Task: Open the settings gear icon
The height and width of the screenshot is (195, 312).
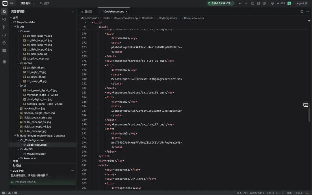Action: coord(272,3)
